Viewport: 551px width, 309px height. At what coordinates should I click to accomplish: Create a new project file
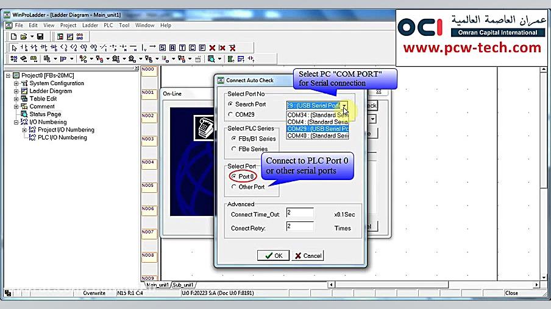13,36
